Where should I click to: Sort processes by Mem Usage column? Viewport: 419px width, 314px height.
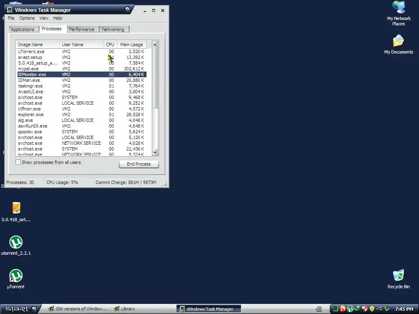(132, 45)
